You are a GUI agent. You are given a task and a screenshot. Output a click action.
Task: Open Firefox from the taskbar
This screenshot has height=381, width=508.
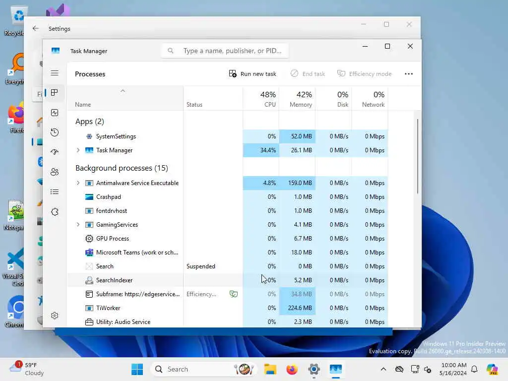292,369
